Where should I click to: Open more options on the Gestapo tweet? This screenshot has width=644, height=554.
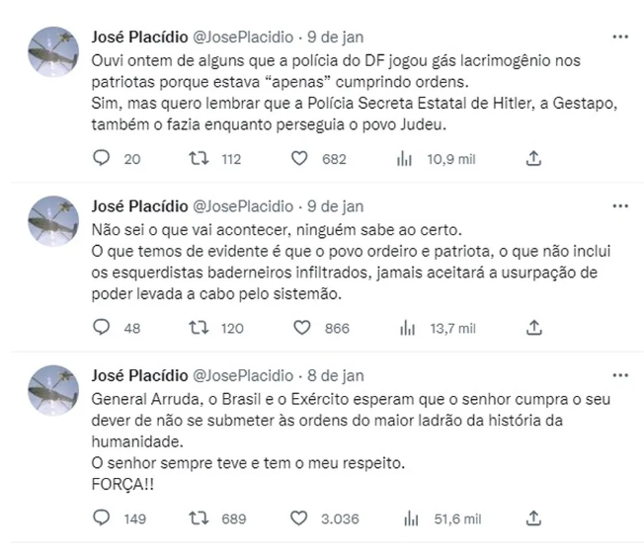coord(619,38)
